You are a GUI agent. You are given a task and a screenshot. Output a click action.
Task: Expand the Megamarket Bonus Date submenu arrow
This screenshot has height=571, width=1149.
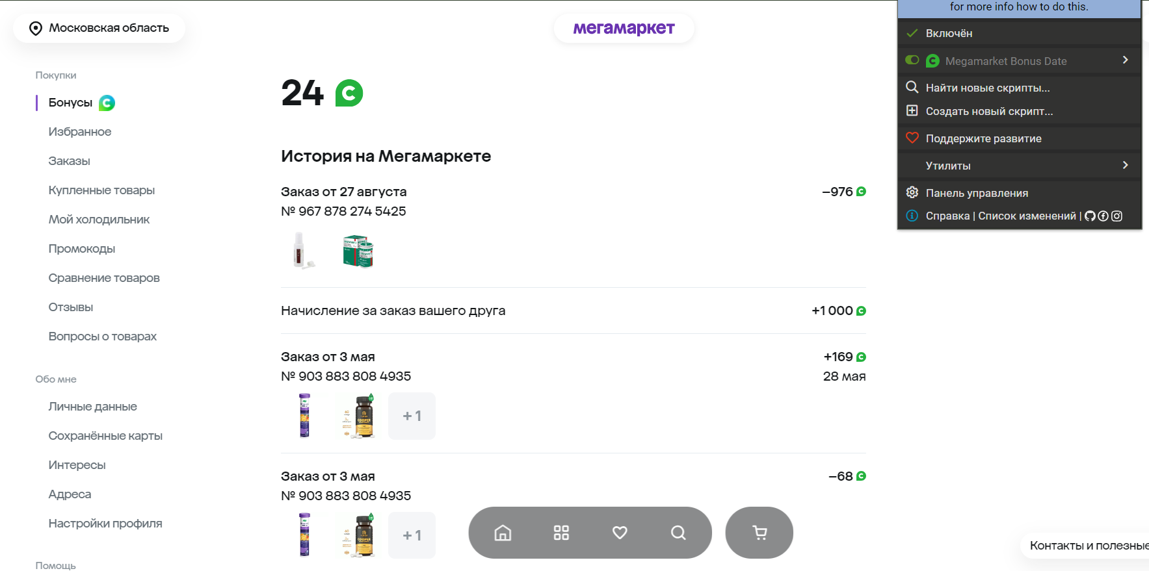(1125, 60)
